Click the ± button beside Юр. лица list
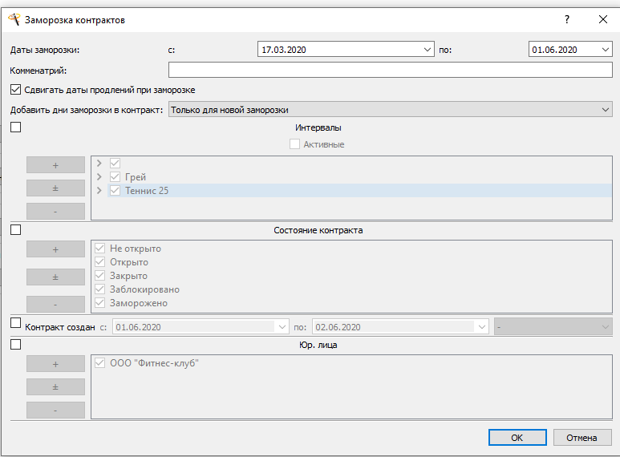Viewport: 620px width, 457px height. click(x=55, y=387)
